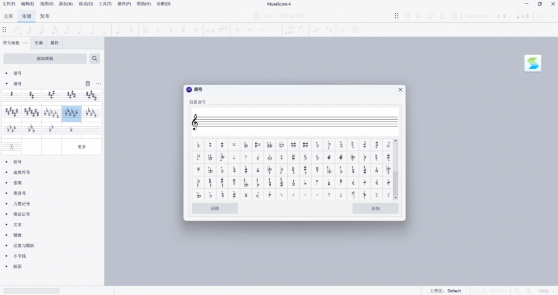558x295 pixels.
Task: Pick the single sharp key signature in palette
Action: click(11, 95)
